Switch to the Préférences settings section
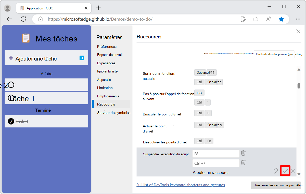Viewport: 306px width, 194px height. tap(107, 47)
